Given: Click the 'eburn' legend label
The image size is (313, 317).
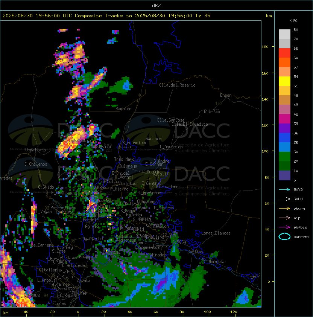Looking at the screenshot, I should [x=299, y=209].
